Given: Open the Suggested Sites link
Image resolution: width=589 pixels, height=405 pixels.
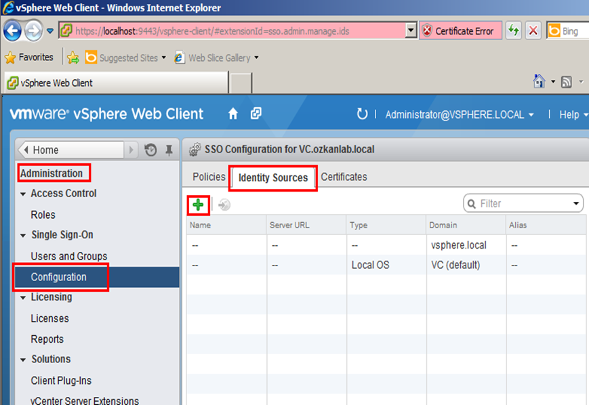Looking at the screenshot, I should coord(125,58).
